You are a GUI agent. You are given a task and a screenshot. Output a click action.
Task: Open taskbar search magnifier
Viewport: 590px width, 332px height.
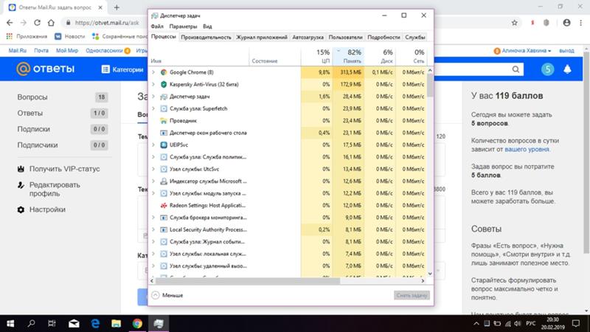[32, 323]
